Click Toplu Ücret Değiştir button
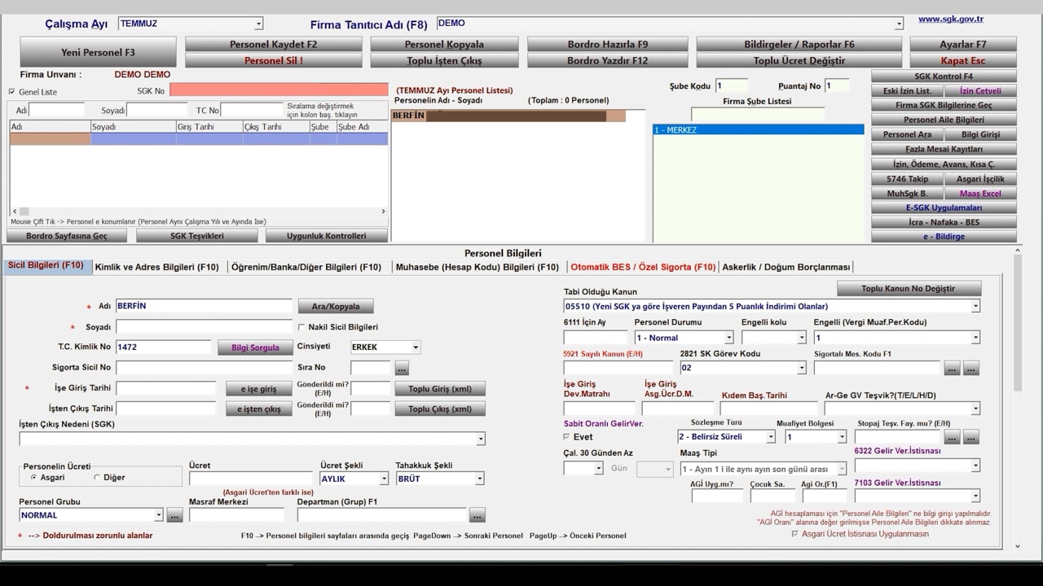Screen dimensions: 1043x586 (x=799, y=60)
